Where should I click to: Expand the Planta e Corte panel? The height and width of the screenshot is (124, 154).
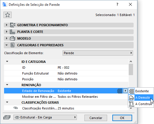click(x=7, y=32)
